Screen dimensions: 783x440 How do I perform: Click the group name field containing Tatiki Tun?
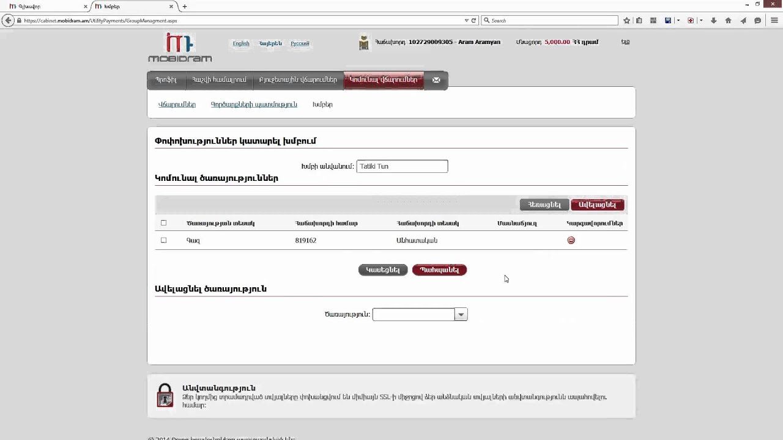pos(402,166)
